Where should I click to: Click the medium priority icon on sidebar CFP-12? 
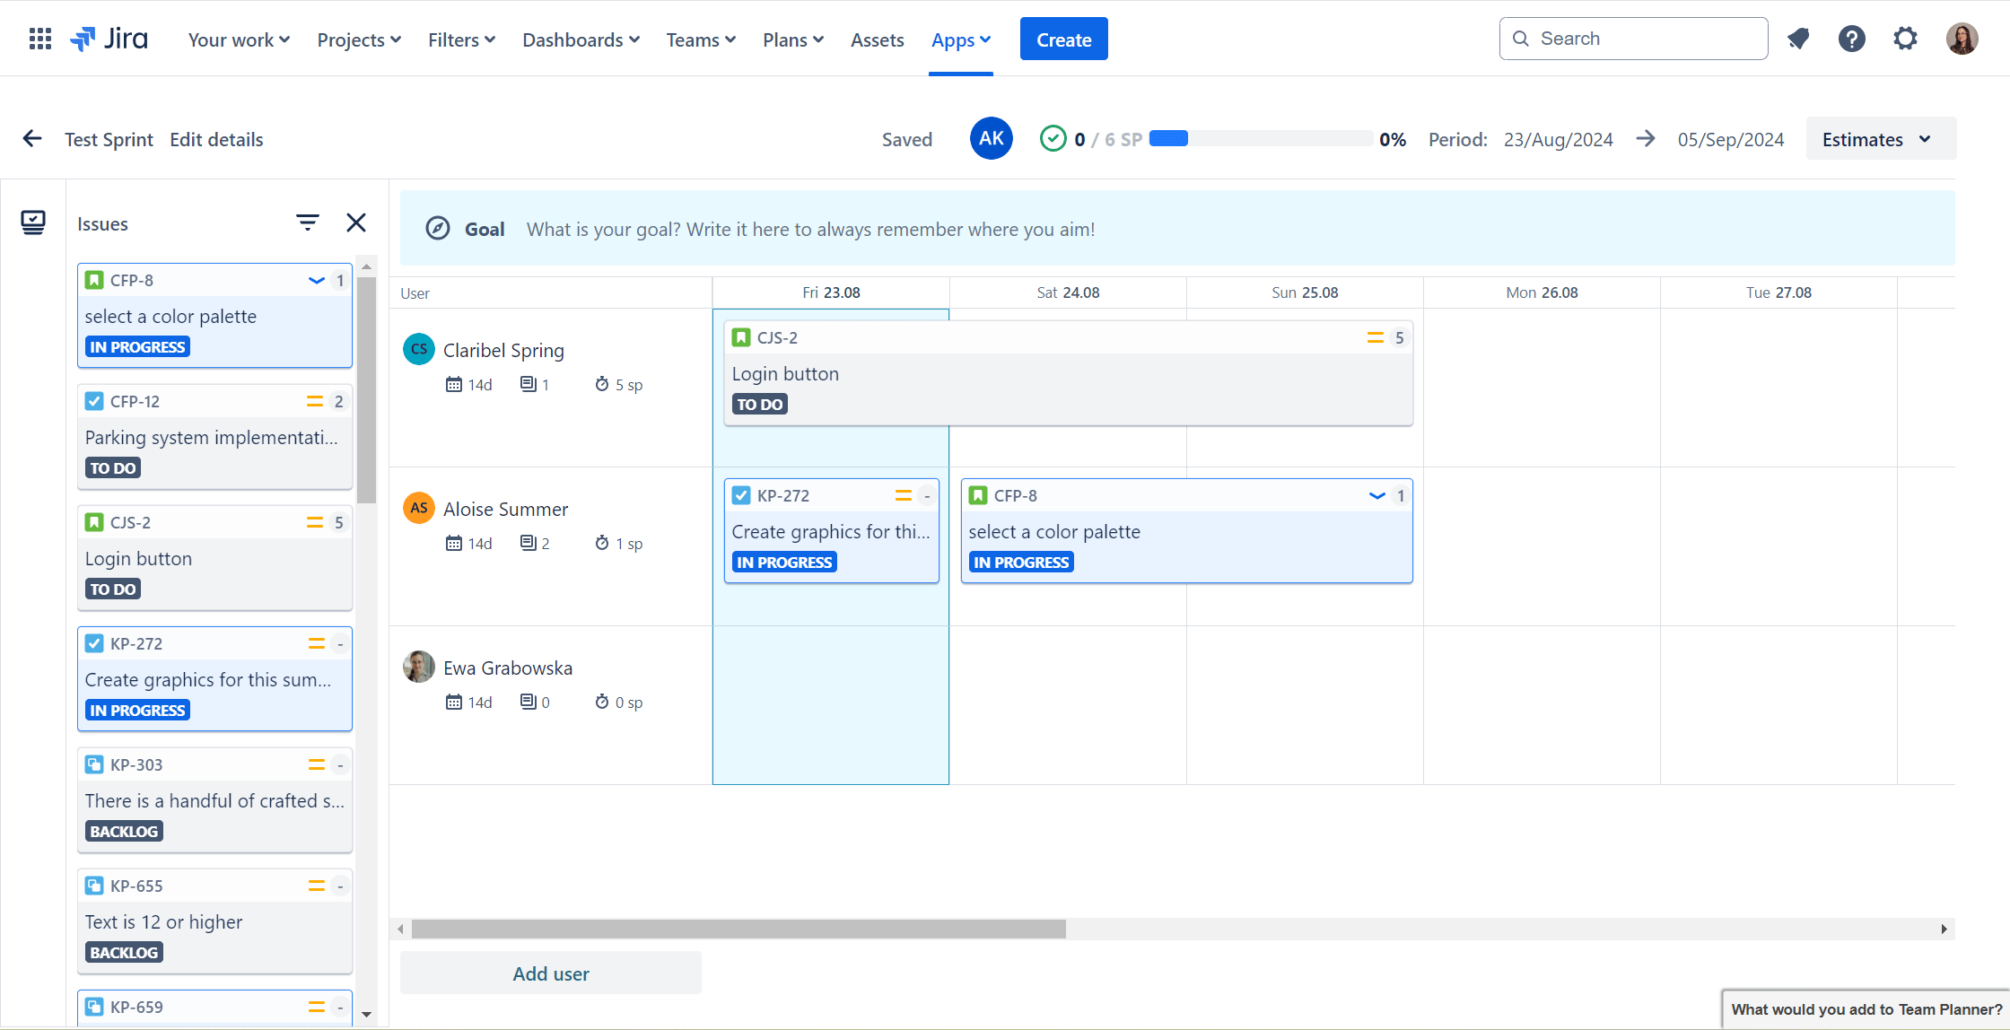(x=315, y=401)
